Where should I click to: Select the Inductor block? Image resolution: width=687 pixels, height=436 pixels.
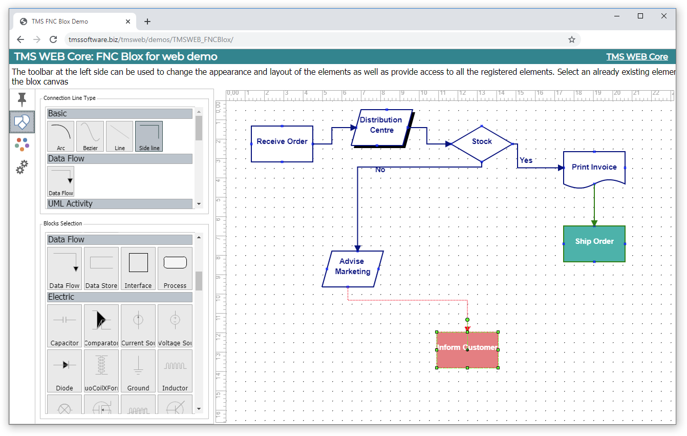pos(175,370)
